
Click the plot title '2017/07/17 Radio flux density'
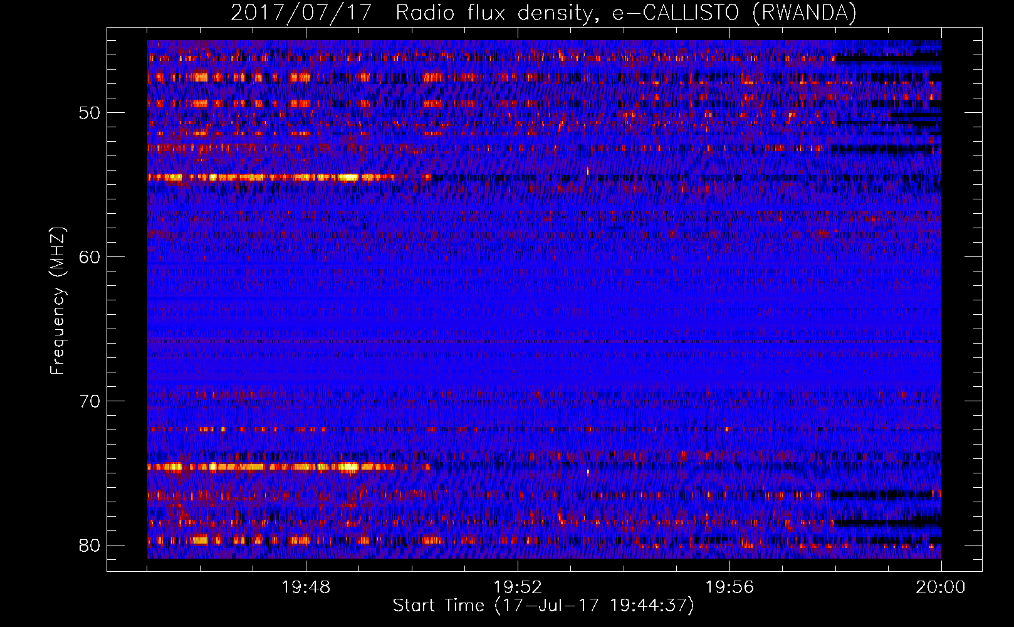543,13
